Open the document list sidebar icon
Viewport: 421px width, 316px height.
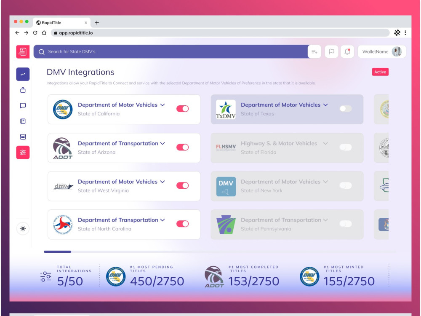tap(23, 121)
